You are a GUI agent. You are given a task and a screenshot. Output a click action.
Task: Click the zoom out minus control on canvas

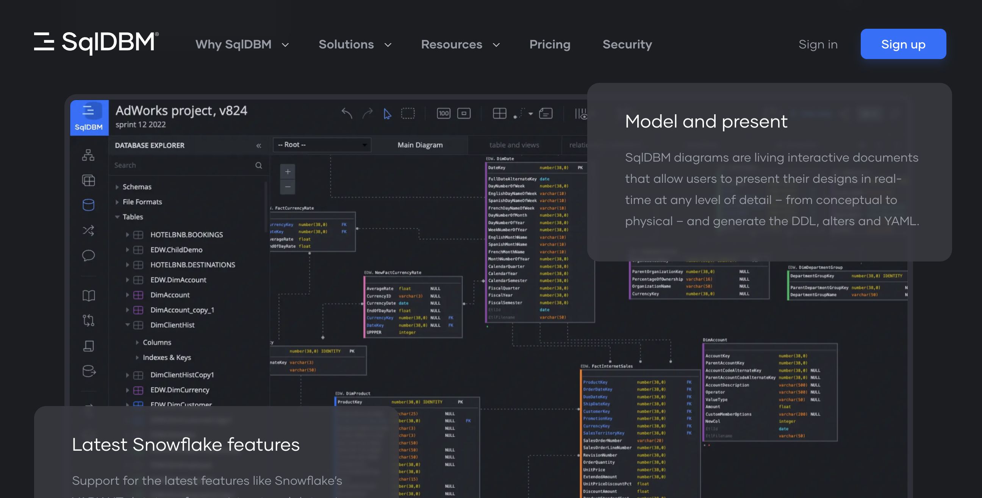(288, 187)
